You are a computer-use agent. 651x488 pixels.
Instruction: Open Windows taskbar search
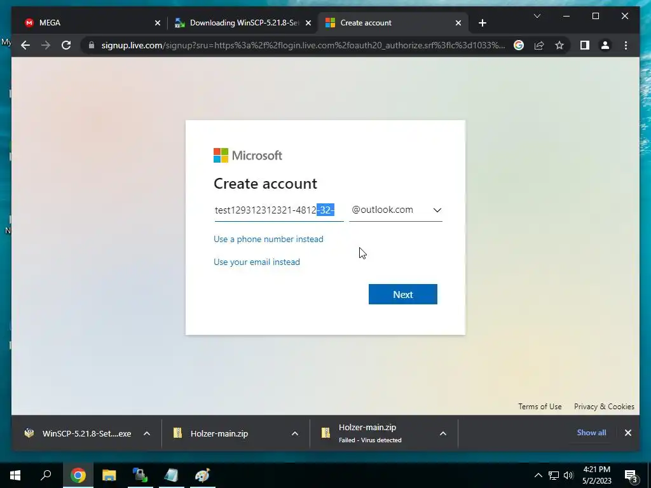tap(46, 475)
